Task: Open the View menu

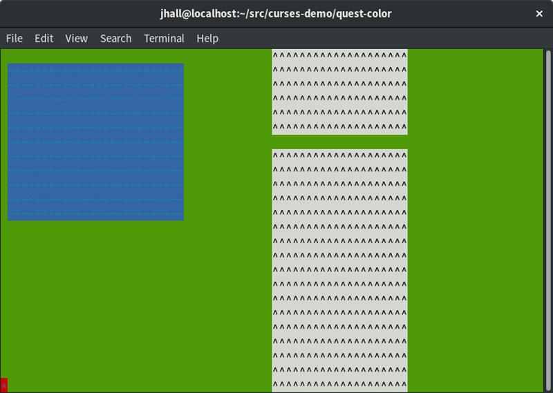Action: (76, 39)
